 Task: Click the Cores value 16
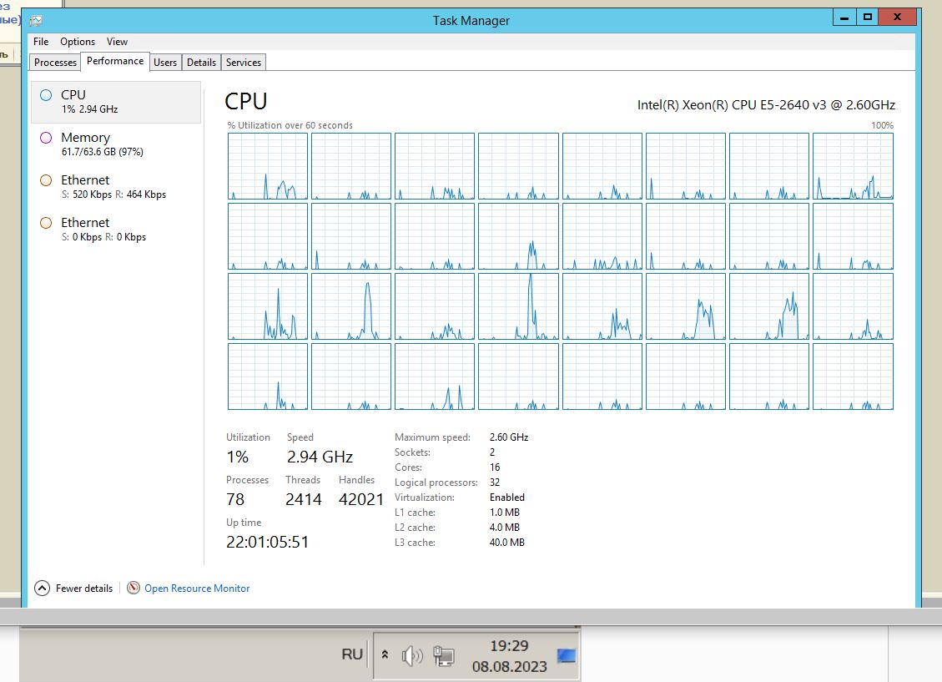pos(495,467)
